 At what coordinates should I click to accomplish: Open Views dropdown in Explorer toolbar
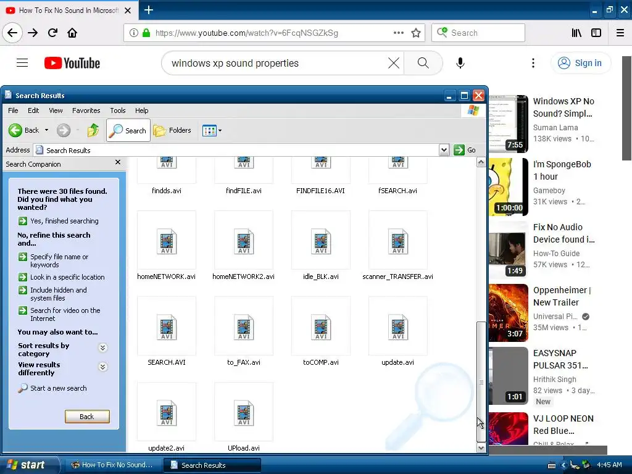tap(212, 131)
